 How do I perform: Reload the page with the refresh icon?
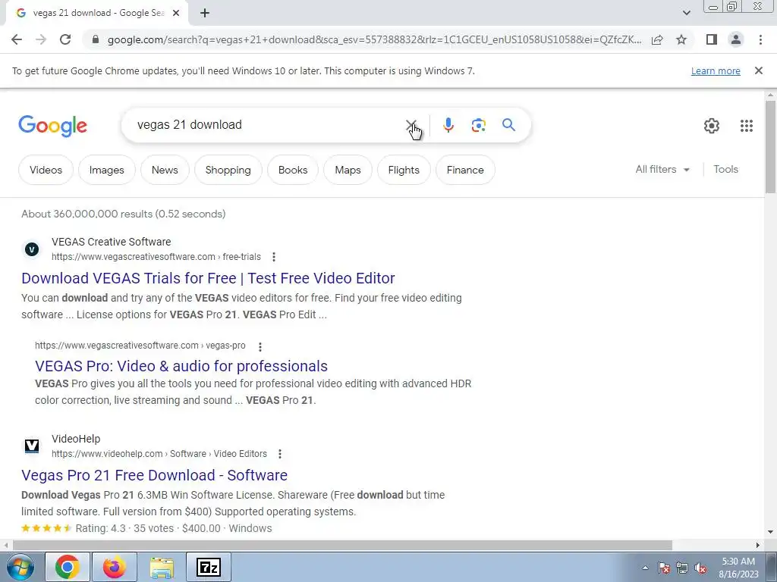pyautogui.click(x=65, y=39)
